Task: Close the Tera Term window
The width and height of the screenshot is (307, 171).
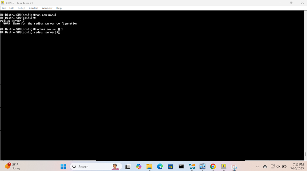Action: pos(302,3)
